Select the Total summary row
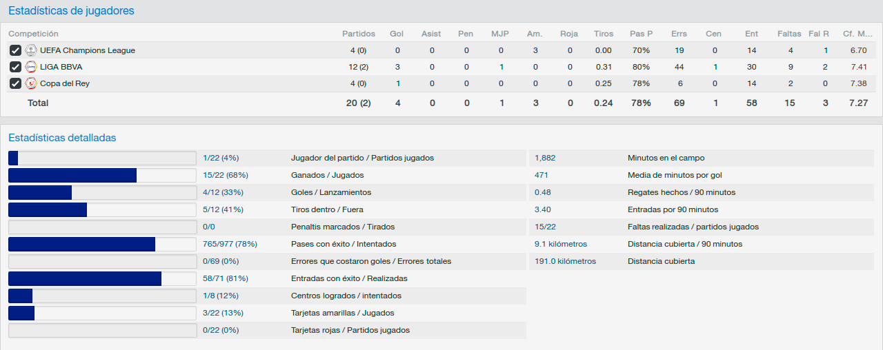The width and height of the screenshot is (883, 350). 441,103
